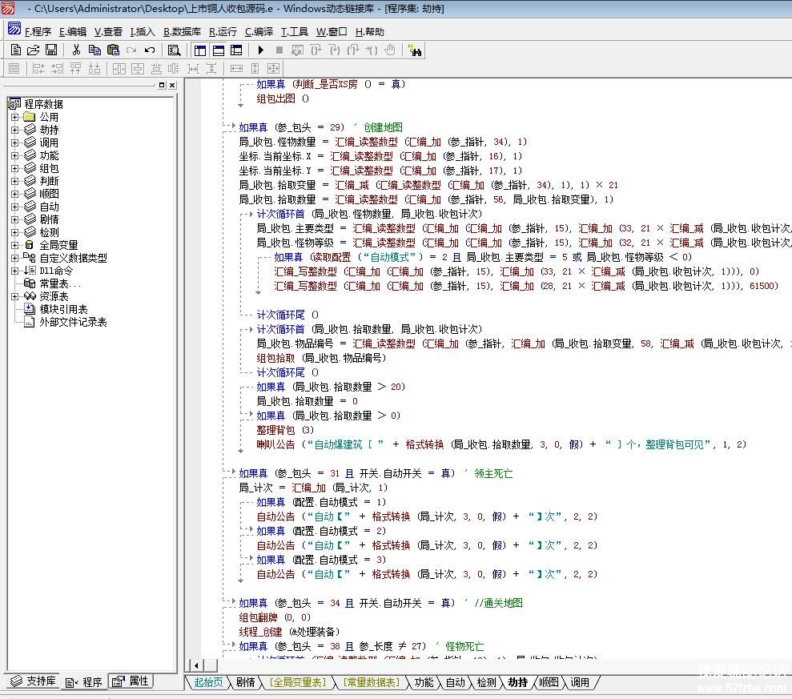Click the Undo arrow icon
Screen dimensions: 792x699
[150, 50]
